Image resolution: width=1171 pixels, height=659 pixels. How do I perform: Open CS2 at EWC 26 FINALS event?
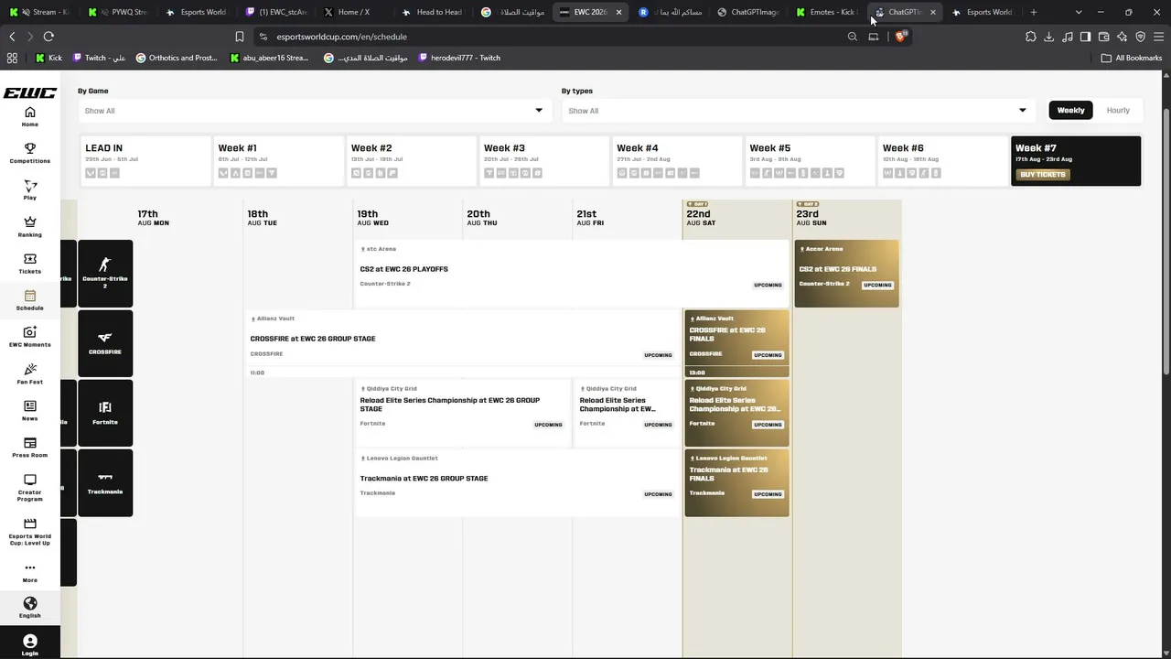pyautogui.click(x=846, y=273)
